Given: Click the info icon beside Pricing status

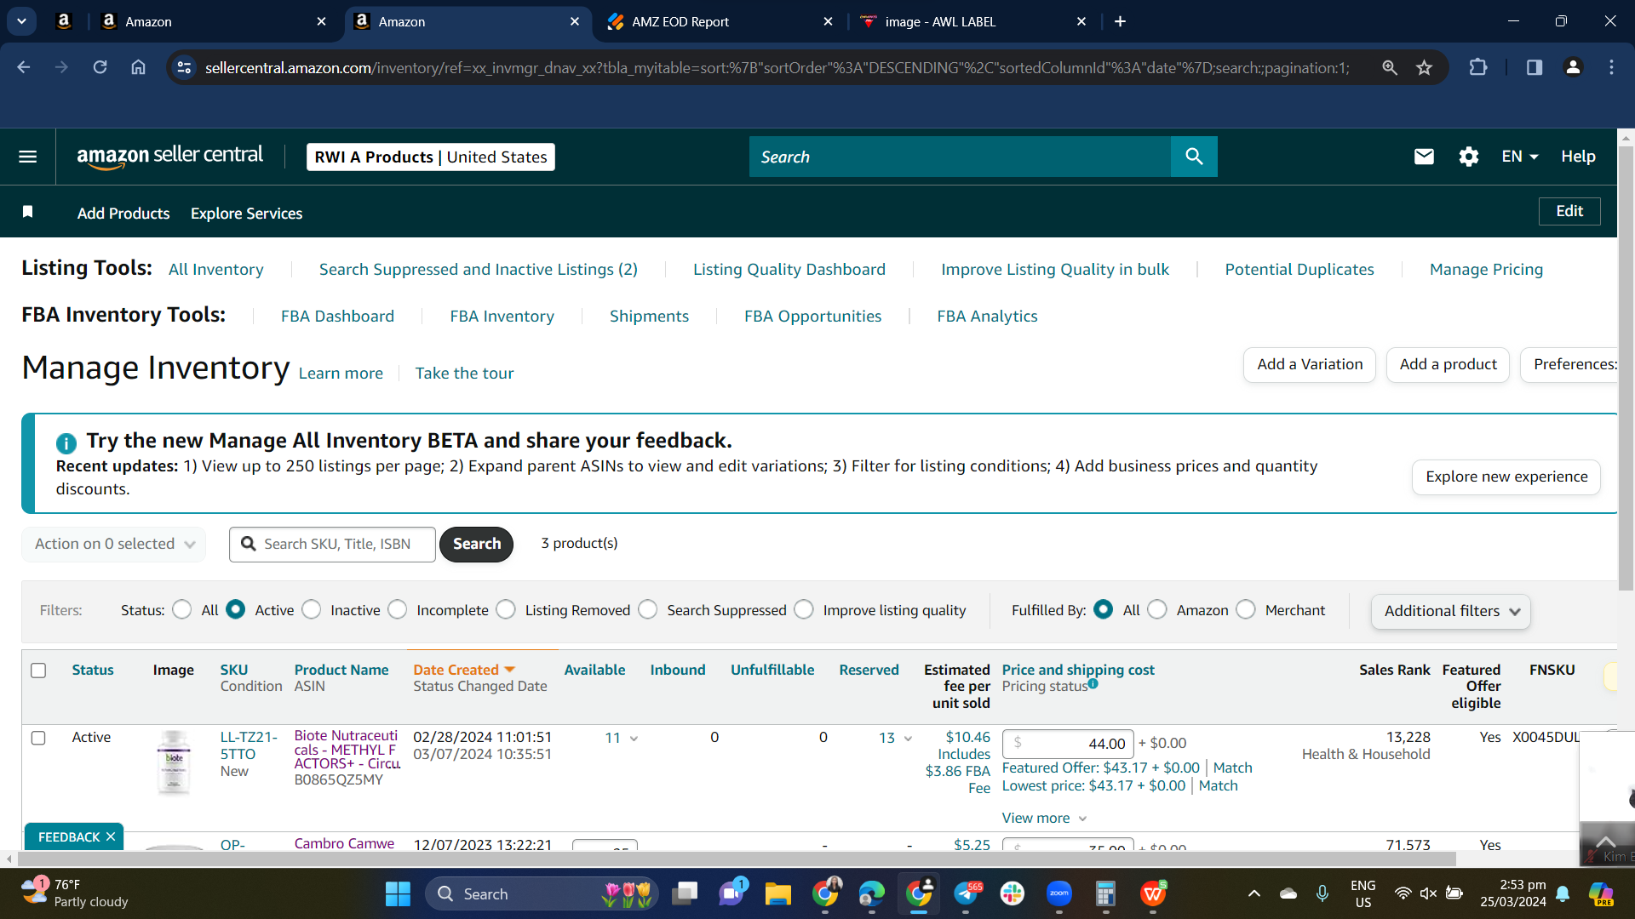Looking at the screenshot, I should (x=1093, y=683).
